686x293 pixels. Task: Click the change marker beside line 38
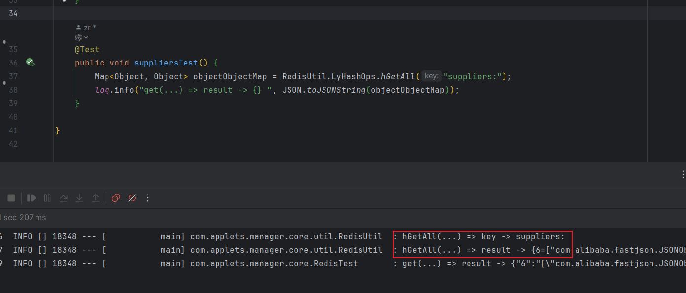(4, 83)
